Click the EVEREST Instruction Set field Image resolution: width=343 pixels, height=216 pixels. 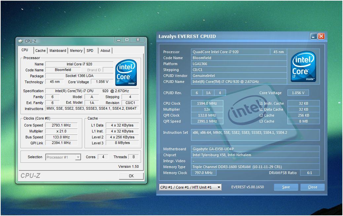[255, 135]
